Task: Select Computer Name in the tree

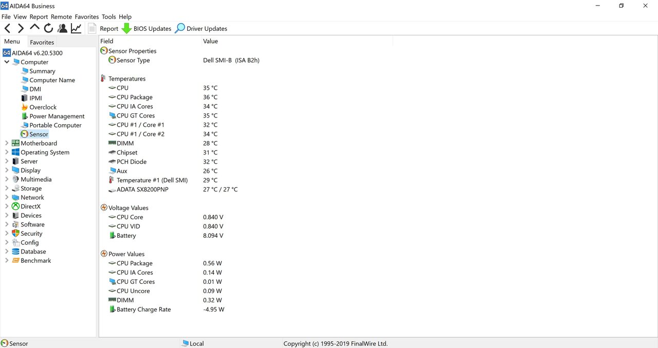Action: click(52, 80)
